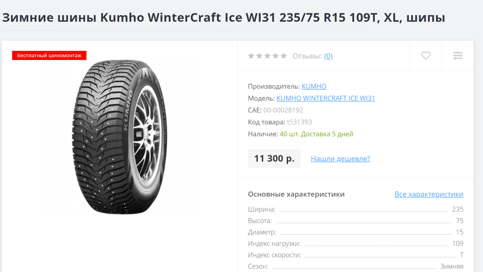Image resolution: width=483 pixels, height=272 pixels.
Task: Rate product with first star
Action: (251, 56)
